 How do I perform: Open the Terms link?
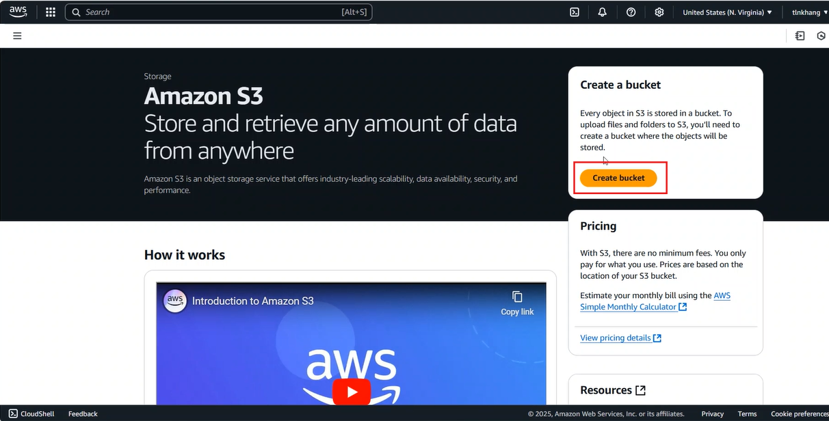point(747,413)
